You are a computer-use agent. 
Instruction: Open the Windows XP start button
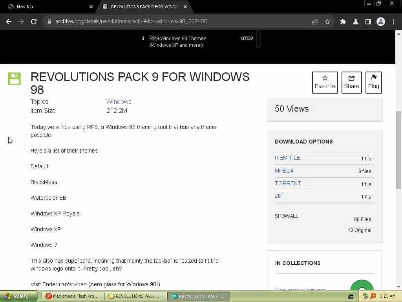coord(18,296)
